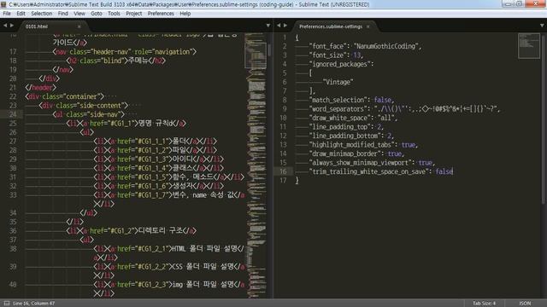547x307 pixels.
Task: Click the Sublime Text title bar icon
Action: coord(3,4)
